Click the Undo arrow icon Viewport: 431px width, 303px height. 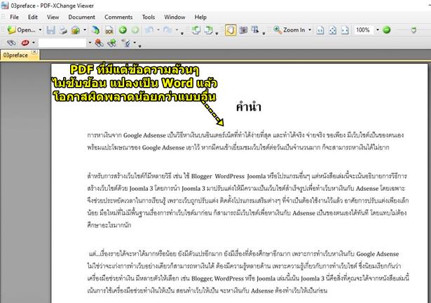tap(149, 29)
